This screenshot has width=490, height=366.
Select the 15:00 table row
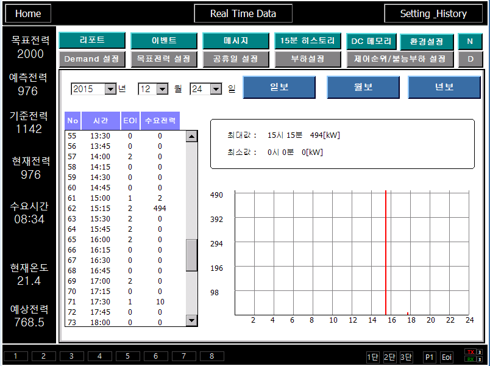[x=126, y=198]
